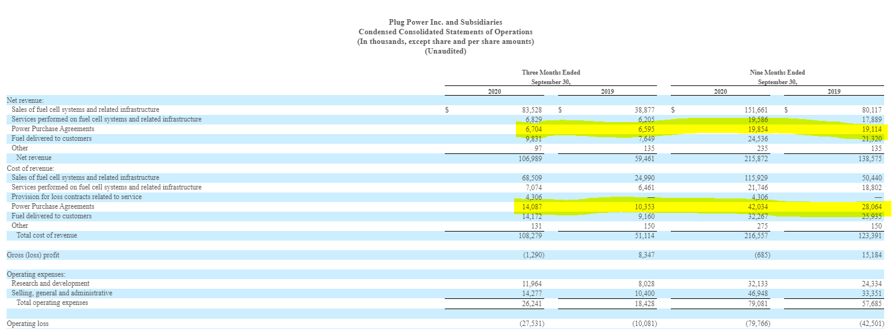Select SG&A value 14,277
The width and height of the screenshot is (895, 329).
533,293
